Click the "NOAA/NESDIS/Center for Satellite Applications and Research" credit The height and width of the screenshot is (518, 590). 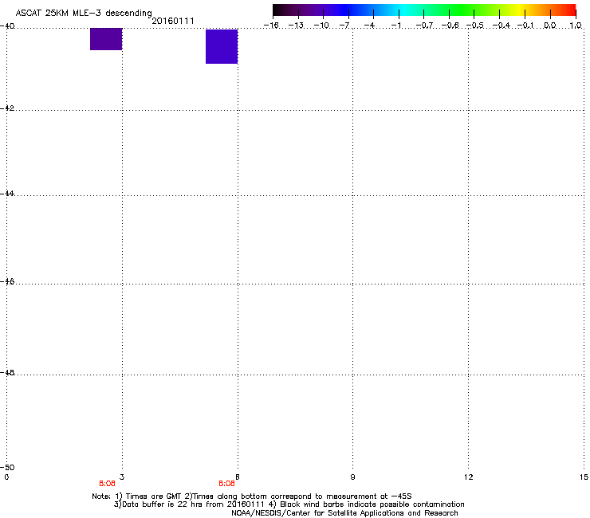(x=344, y=513)
